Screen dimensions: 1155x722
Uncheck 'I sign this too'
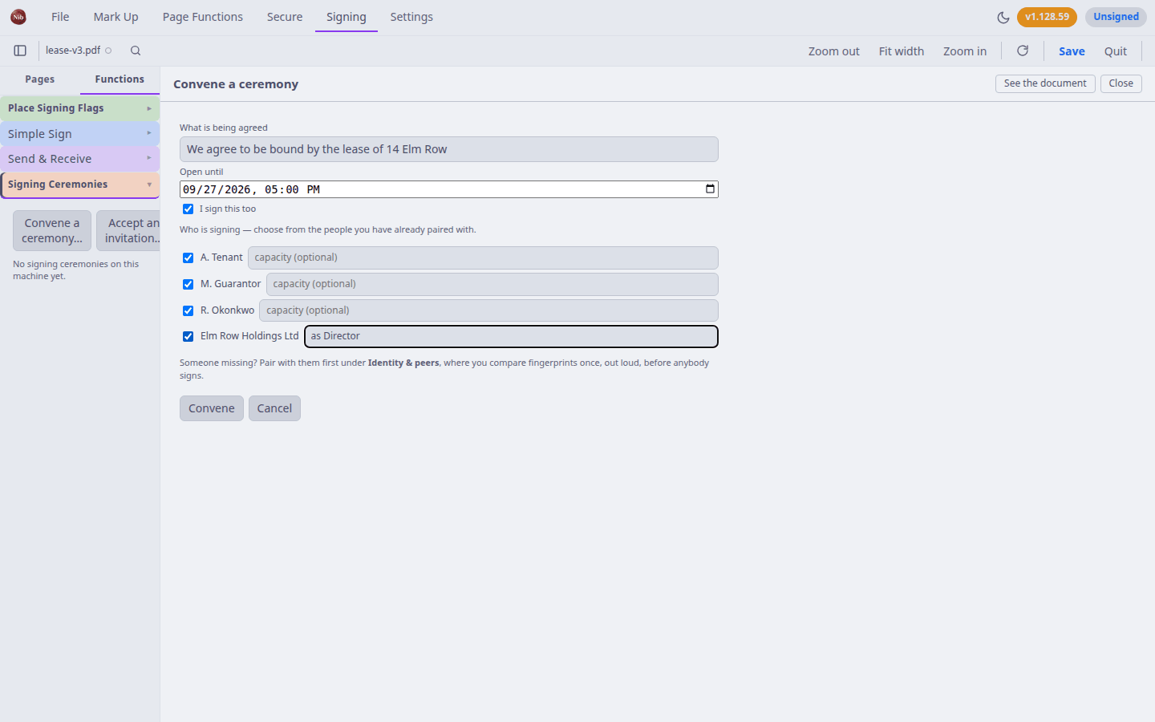coord(188,209)
